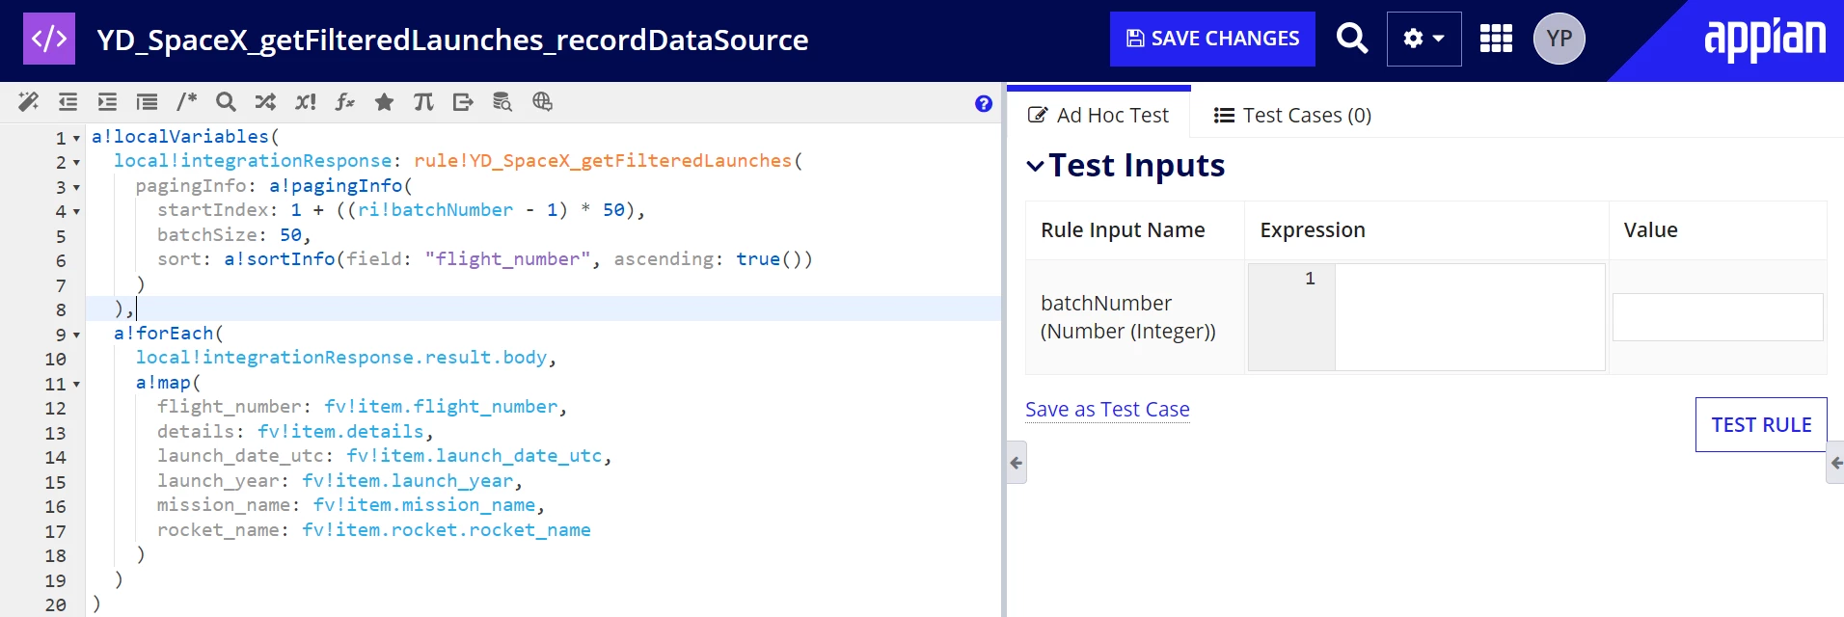This screenshot has width=1844, height=617.
Task: Open editor help question mark icon
Action: tap(984, 103)
